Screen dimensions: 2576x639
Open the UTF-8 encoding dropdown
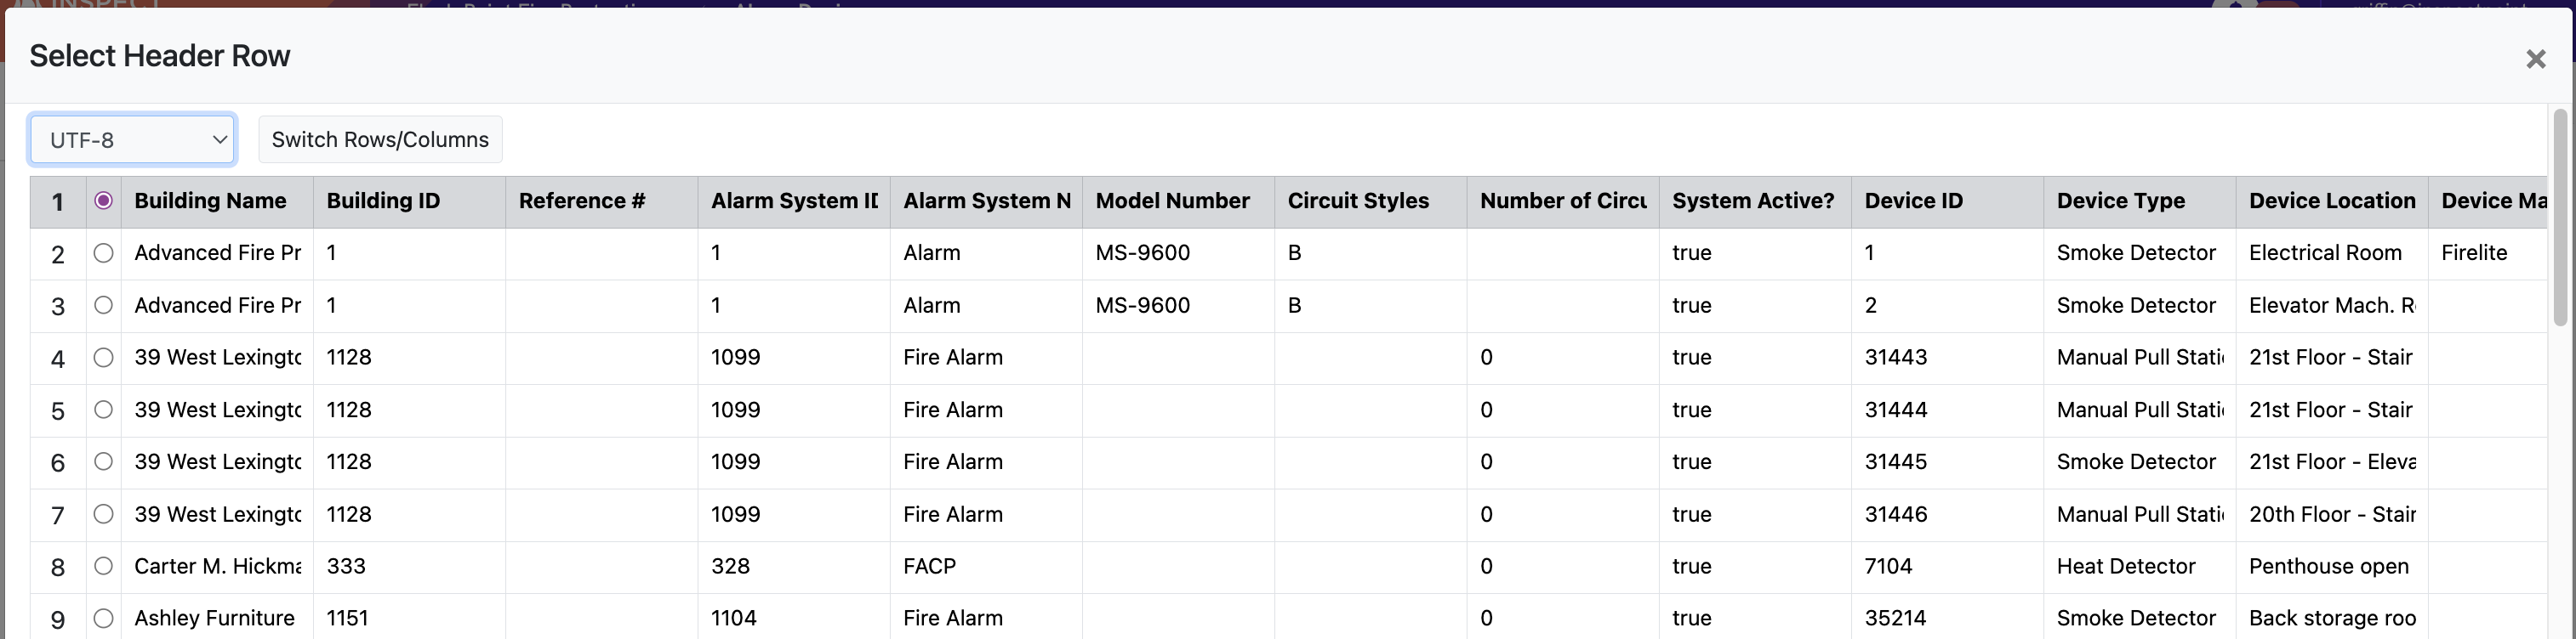133,139
